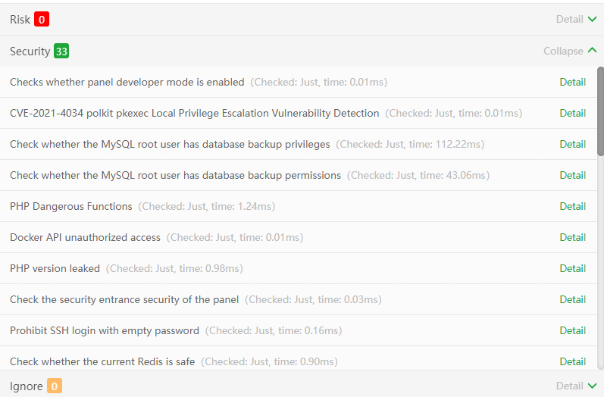Expand the Ignore section Detail chevron
This screenshot has height=397, width=604.
[591, 386]
